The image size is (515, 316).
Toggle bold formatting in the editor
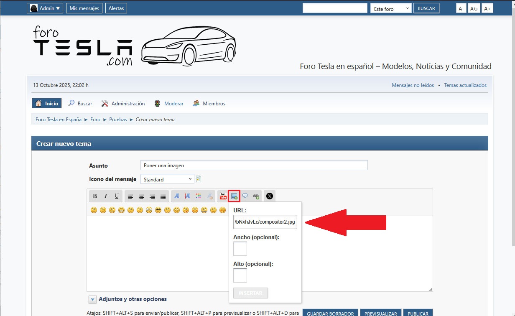point(95,196)
